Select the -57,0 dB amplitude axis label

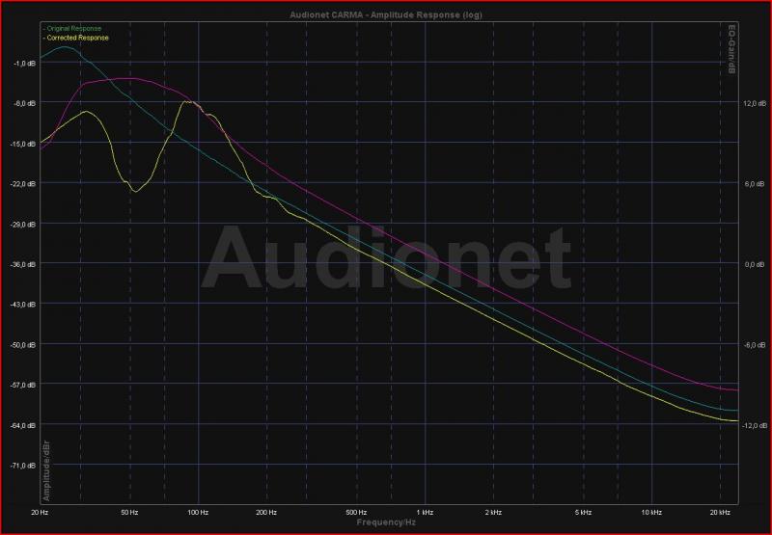tap(23, 385)
